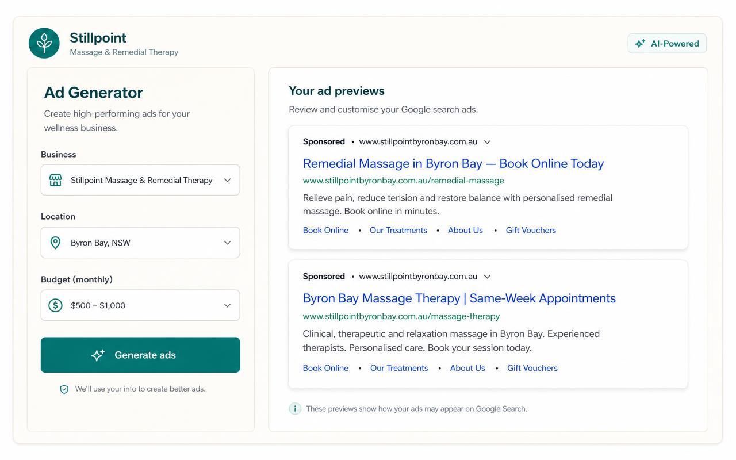Select the Stillpoint Massage & Remedial Therapy field
The width and height of the screenshot is (736, 460).
[140, 180]
